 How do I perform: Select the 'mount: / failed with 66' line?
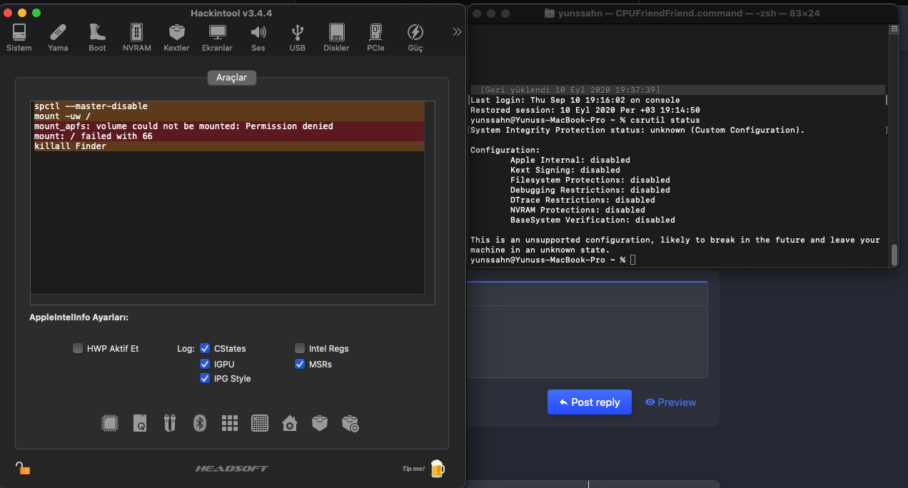(x=229, y=136)
